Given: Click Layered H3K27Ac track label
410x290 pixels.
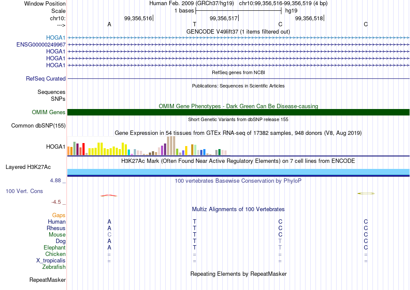Looking at the screenshot, I should click(28, 167).
